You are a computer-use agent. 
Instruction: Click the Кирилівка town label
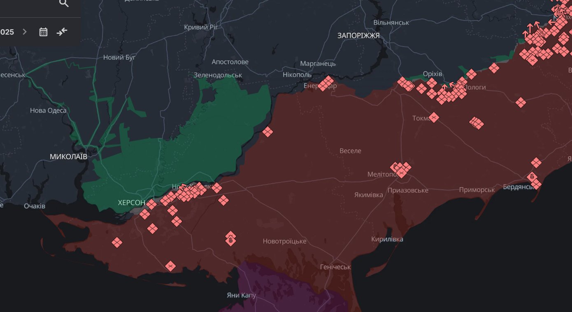pyautogui.click(x=387, y=240)
